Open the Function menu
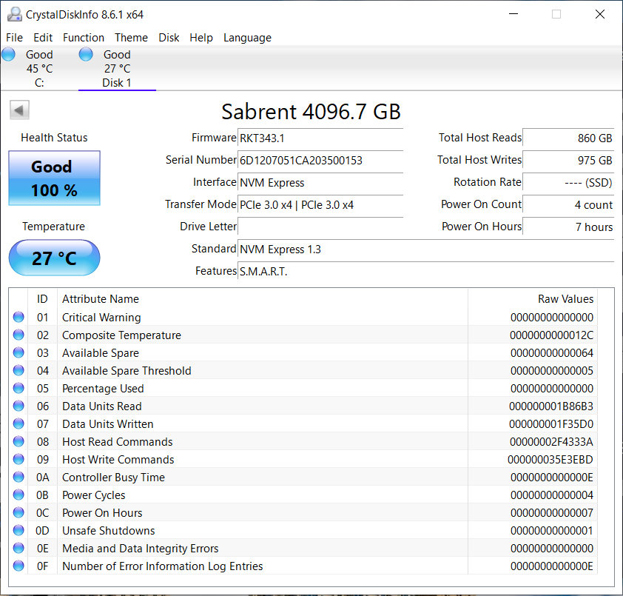This screenshot has height=596, width=623. 84,38
